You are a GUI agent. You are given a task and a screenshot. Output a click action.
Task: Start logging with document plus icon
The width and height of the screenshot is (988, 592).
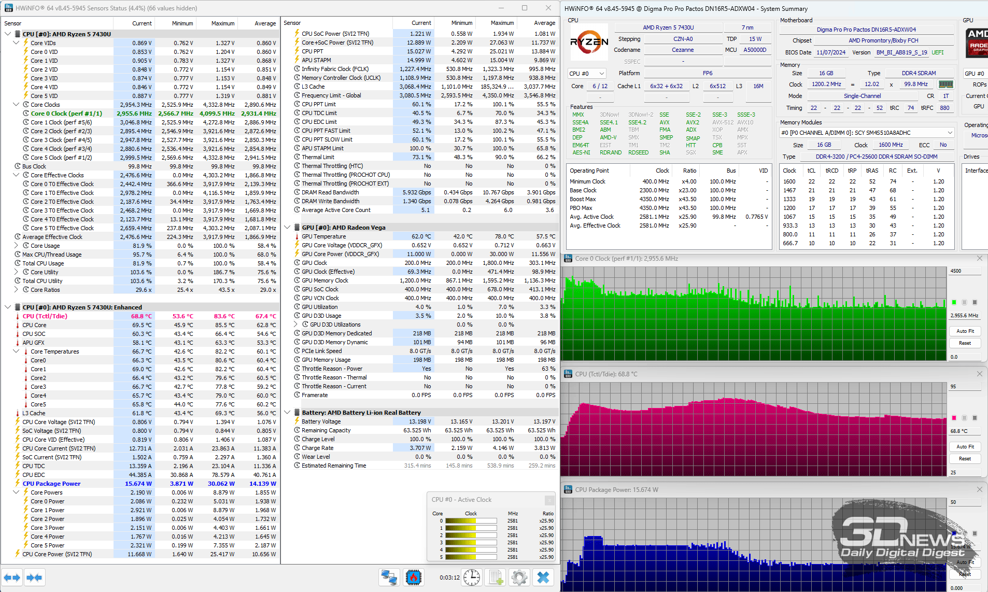(496, 577)
